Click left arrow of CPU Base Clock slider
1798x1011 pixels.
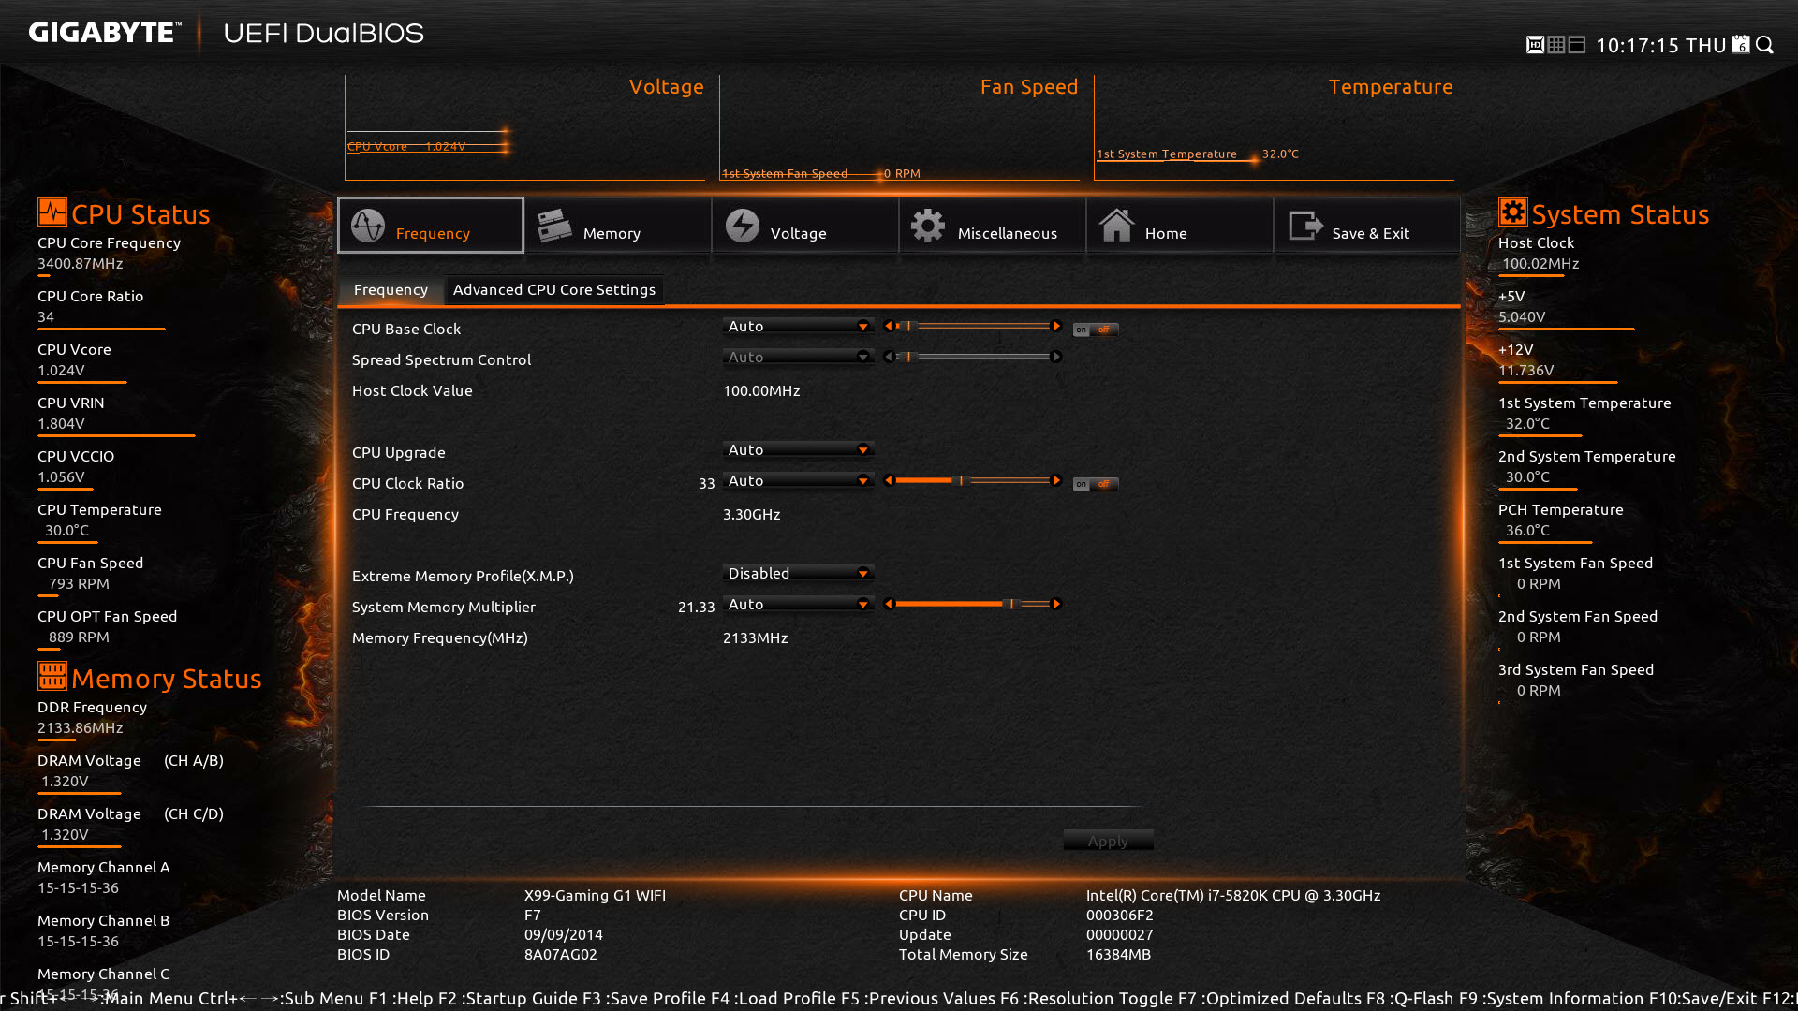pyautogui.click(x=889, y=326)
